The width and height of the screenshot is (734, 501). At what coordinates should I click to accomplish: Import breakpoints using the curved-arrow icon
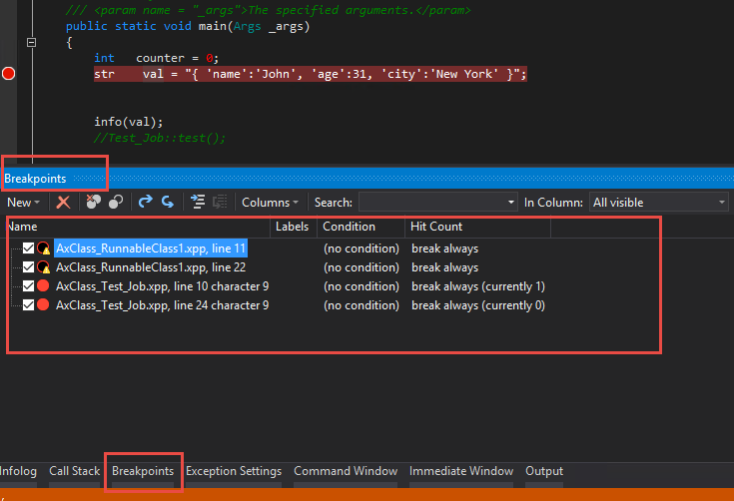167,202
